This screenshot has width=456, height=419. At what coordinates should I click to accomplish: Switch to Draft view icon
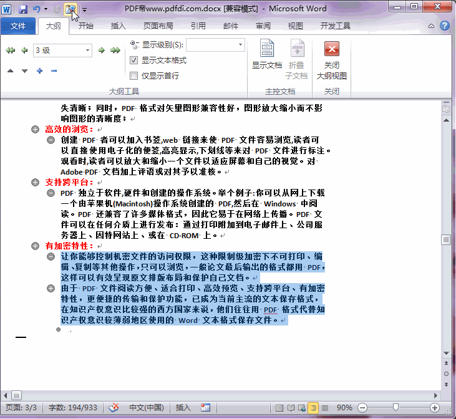point(325,408)
